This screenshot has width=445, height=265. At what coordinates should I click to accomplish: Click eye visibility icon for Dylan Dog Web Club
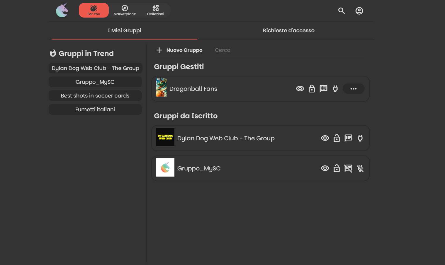[x=325, y=138]
